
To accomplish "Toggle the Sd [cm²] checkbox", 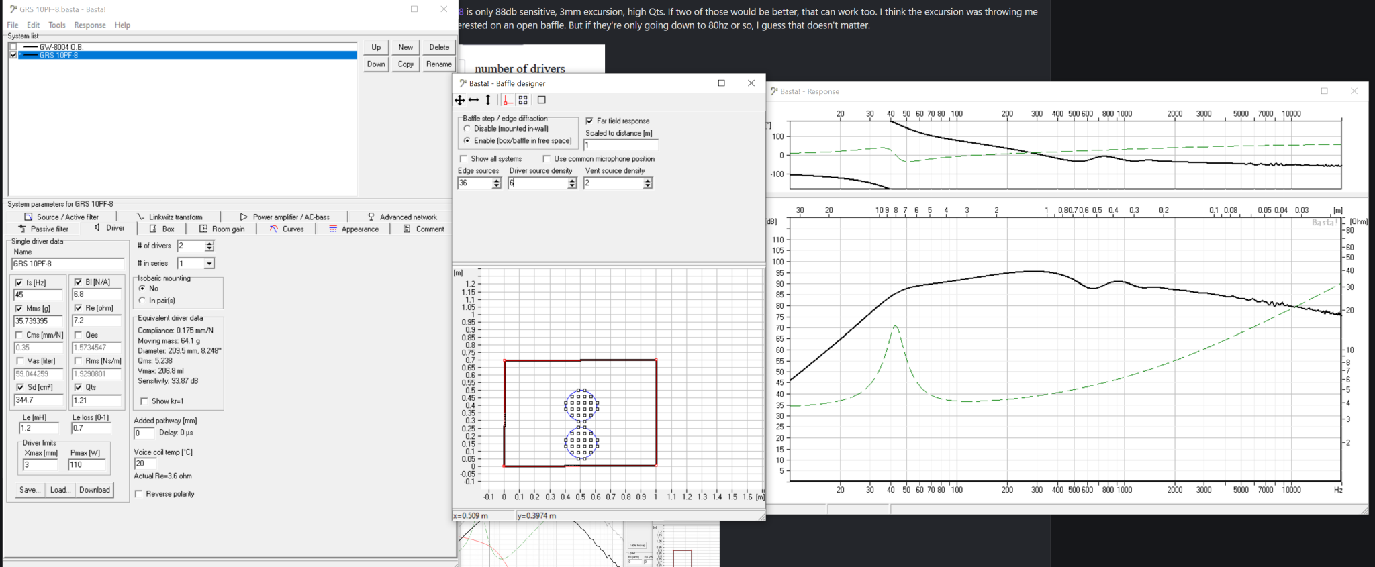I will pos(19,387).
